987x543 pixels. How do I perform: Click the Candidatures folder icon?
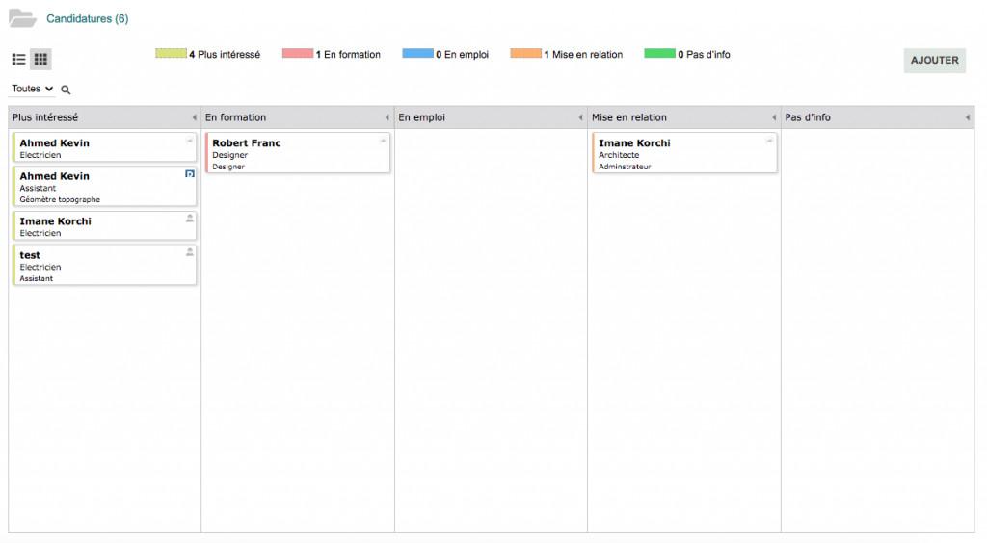(22, 18)
